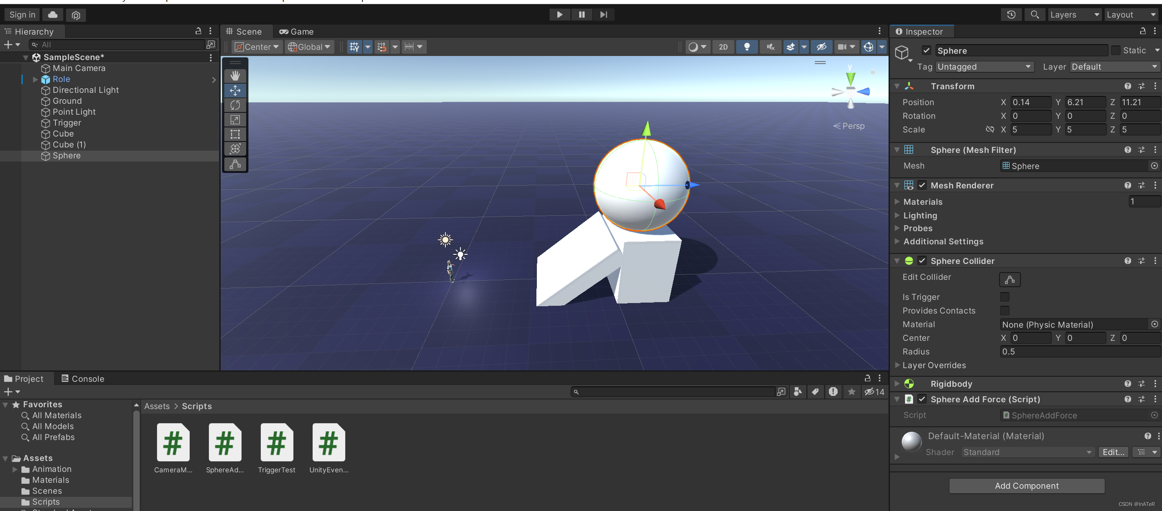1162x511 pixels.
Task: Enable the Static checkbox for Sphere
Action: (1116, 50)
